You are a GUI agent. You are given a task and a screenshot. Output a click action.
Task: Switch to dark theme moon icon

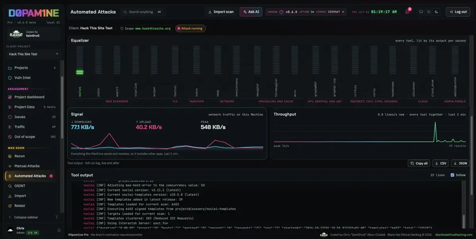pos(436,12)
